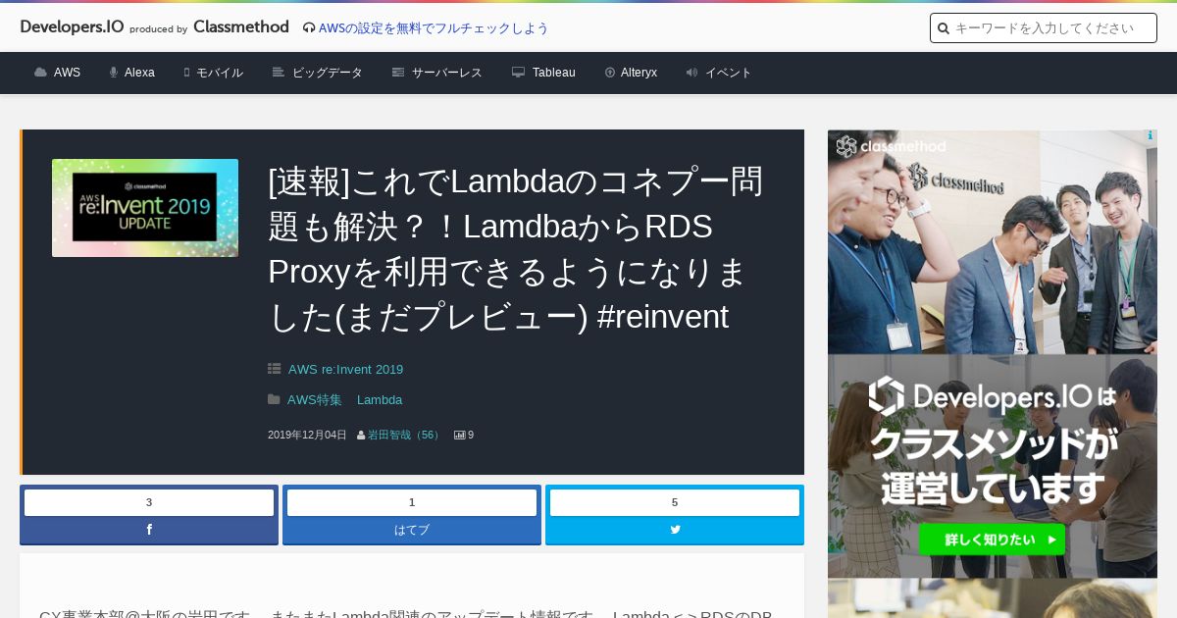Click the Lambda RDS Proxy article title
The image size is (1177, 618).
[x=516, y=249]
